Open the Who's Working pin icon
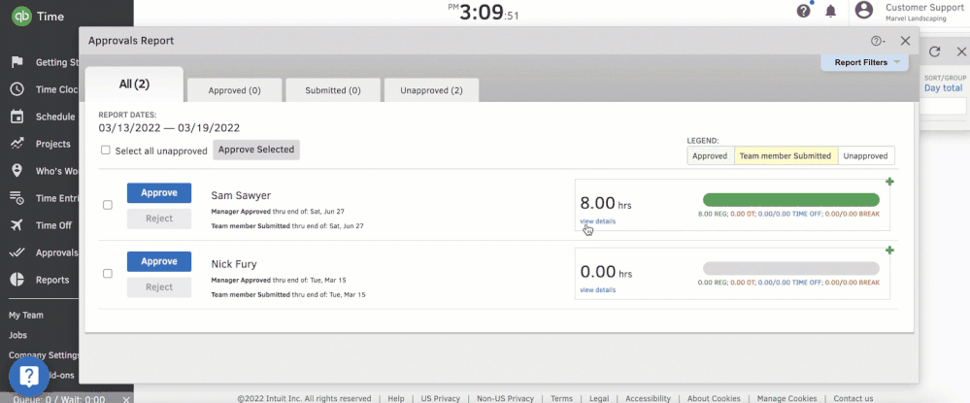 (x=17, y=171)
